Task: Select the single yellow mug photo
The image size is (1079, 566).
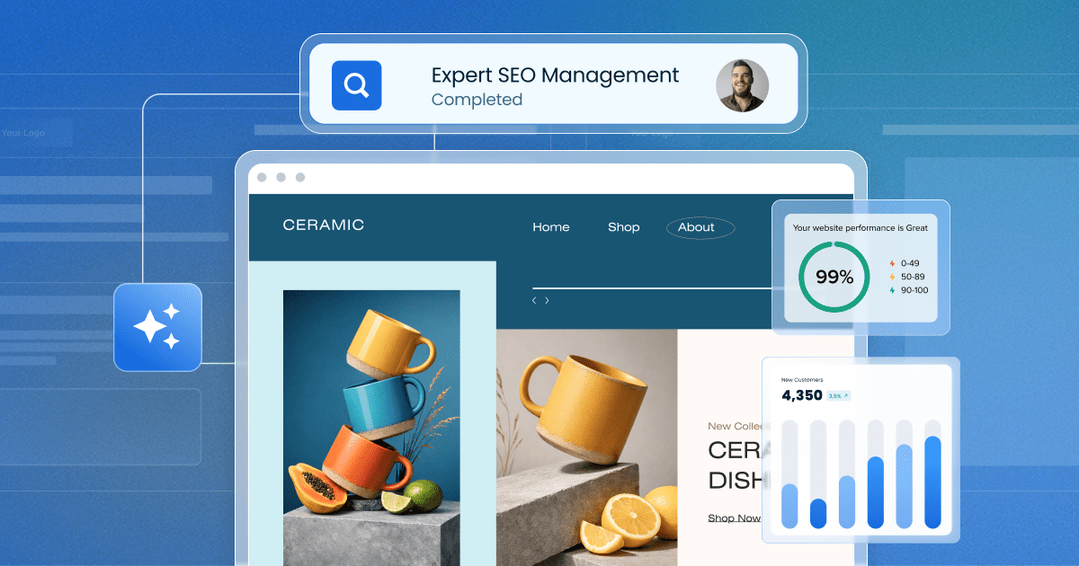Action: point(586,440)
